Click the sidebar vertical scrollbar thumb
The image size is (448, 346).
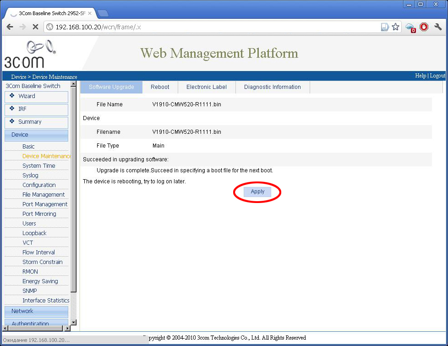click(x=73, y=190)
